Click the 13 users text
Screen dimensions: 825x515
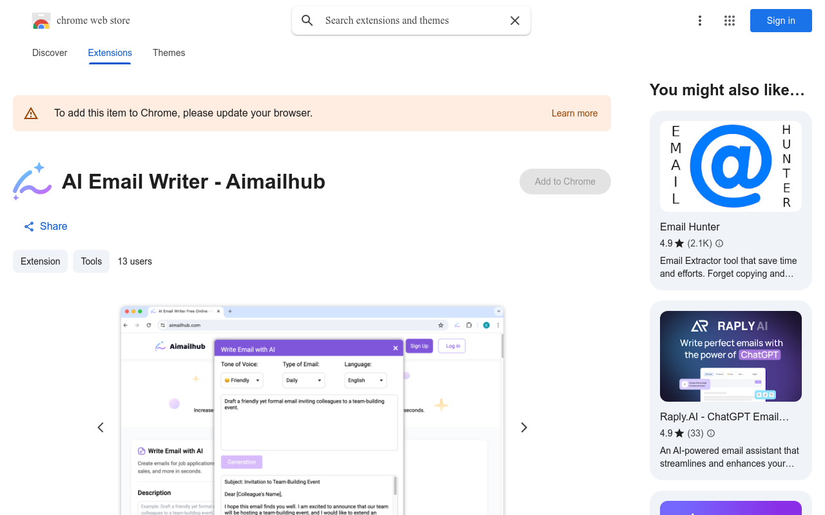pos(135,261)
